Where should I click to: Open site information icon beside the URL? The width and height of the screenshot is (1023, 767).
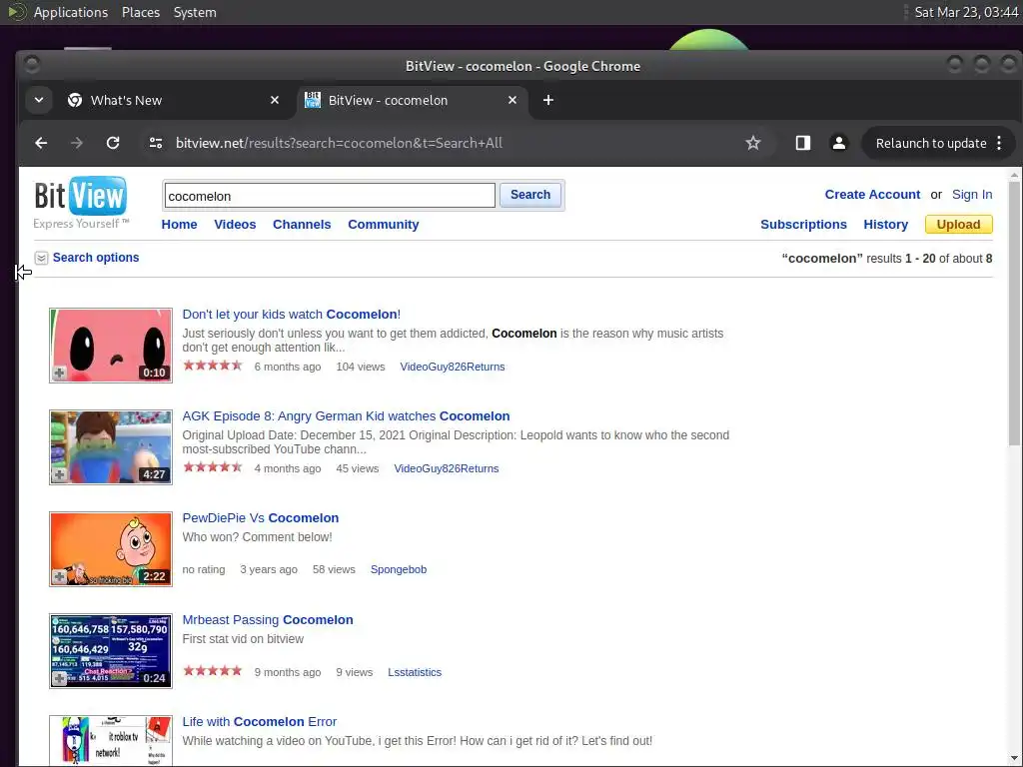point(155,143)
